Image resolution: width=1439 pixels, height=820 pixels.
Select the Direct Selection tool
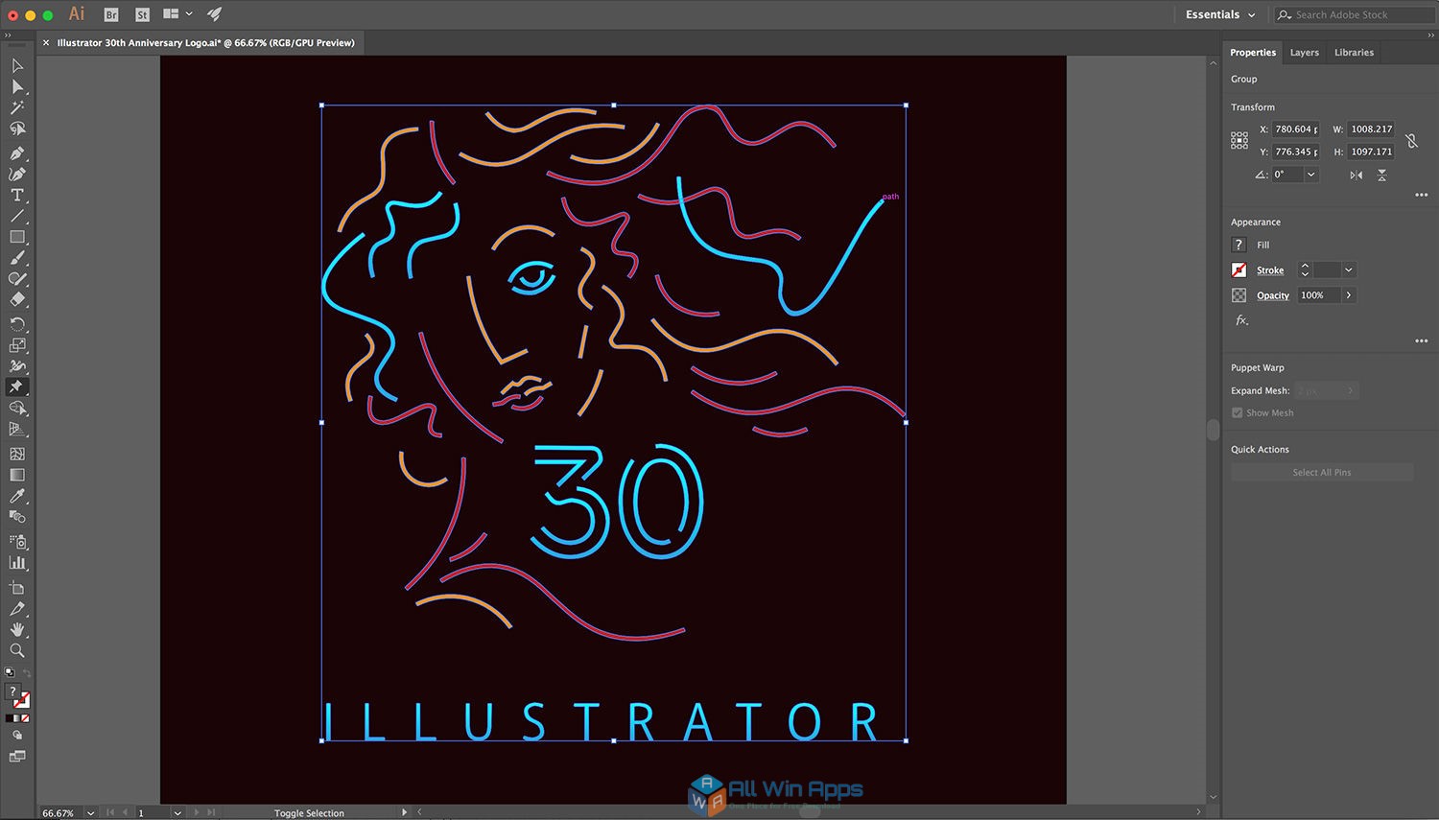coord(17,87)
